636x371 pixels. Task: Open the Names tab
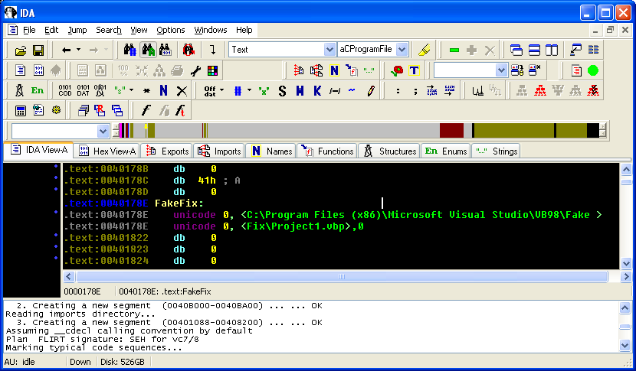coord(272,151)
